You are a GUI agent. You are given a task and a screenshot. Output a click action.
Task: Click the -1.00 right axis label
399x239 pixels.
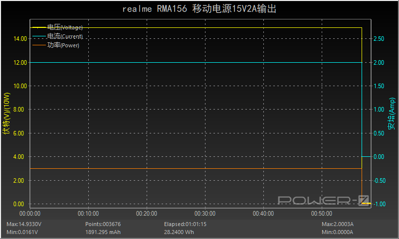tap(380, 204)
